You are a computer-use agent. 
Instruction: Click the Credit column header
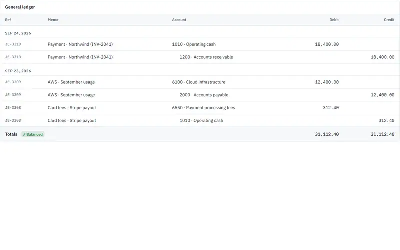pos(389,20)
